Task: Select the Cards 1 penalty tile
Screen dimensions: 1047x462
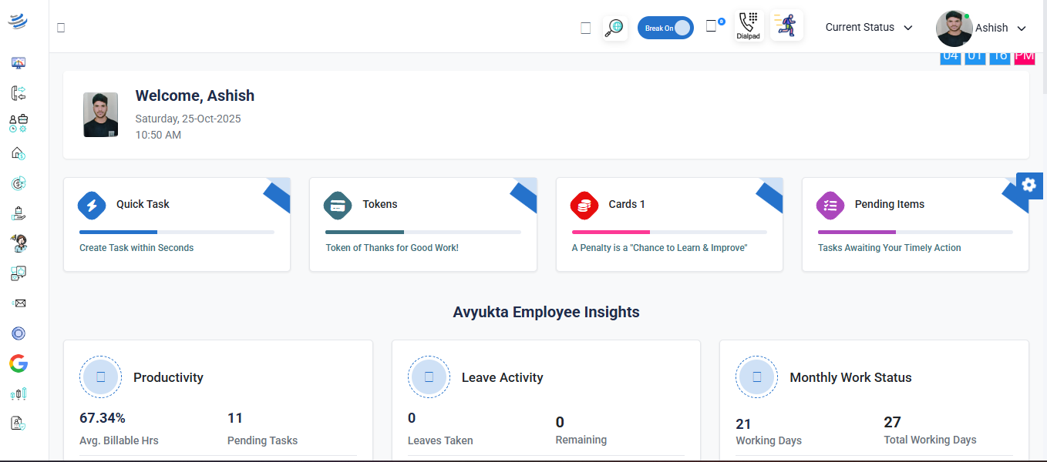Action: point(668,225)
